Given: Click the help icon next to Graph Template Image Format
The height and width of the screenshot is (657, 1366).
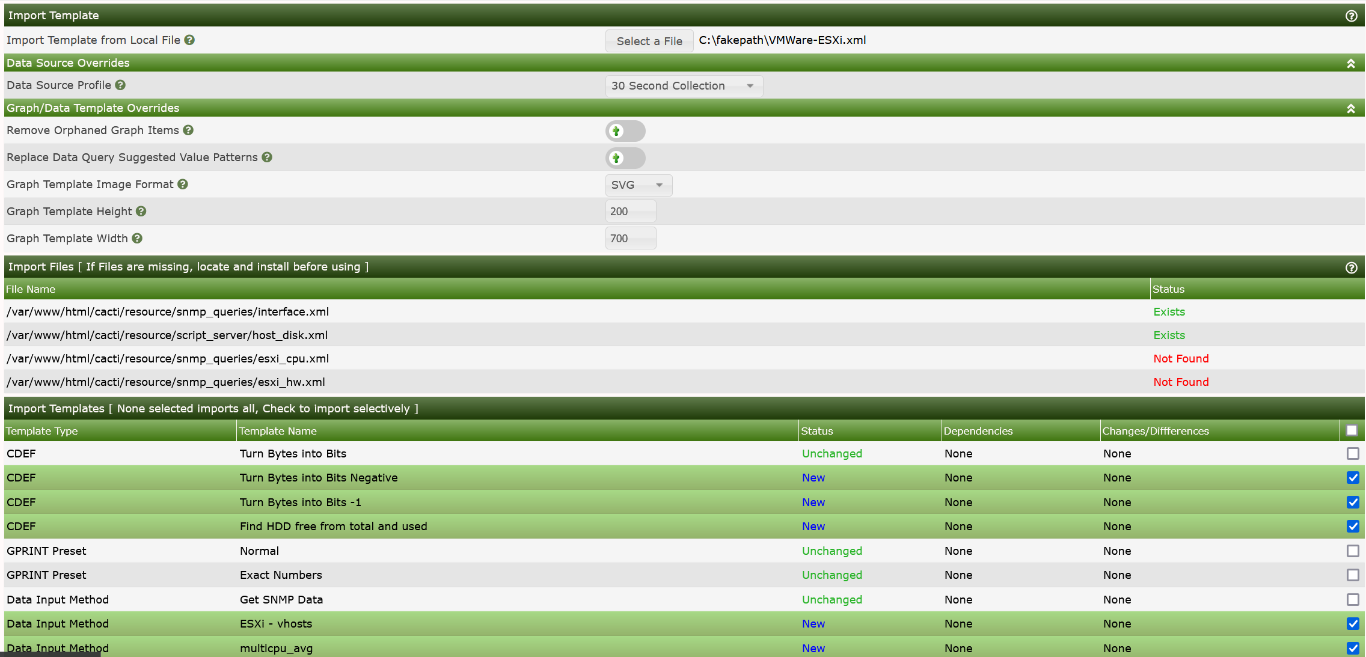Looking at the screenshot, I should (x=183, y=184).
